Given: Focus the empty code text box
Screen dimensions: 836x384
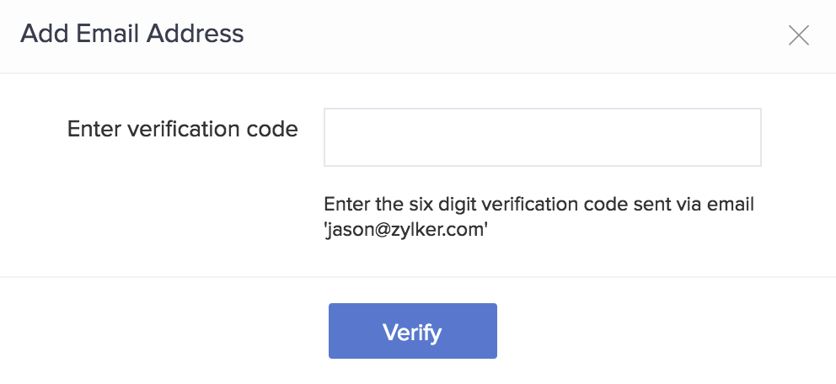Looking at the screenshot, I should (x=542, y=137).
